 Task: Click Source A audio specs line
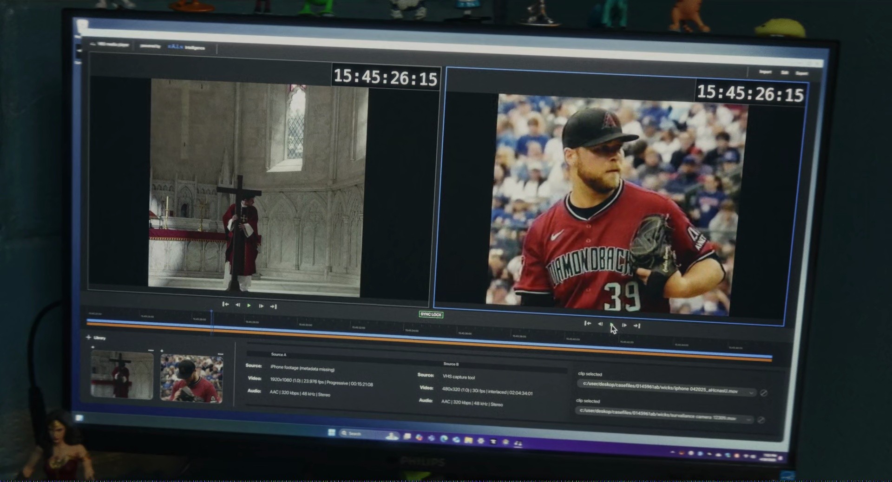[300, 393]
